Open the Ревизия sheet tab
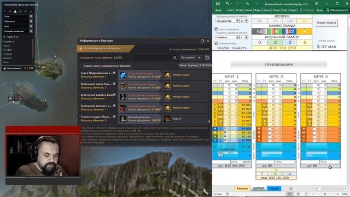350x197 pixels. tap(242, 188)
